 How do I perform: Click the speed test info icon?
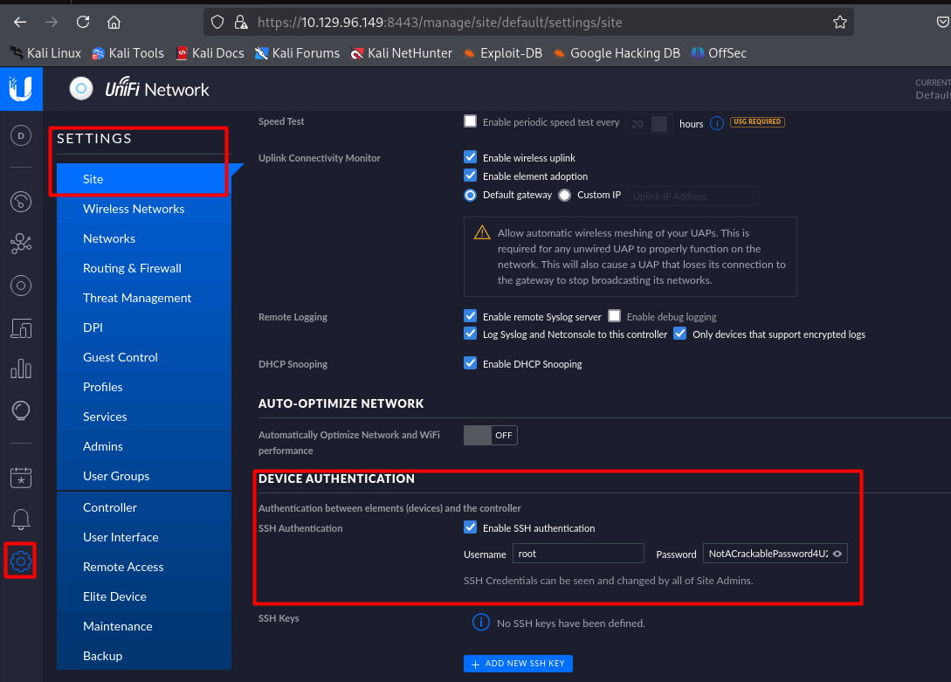tap(717, 124)
